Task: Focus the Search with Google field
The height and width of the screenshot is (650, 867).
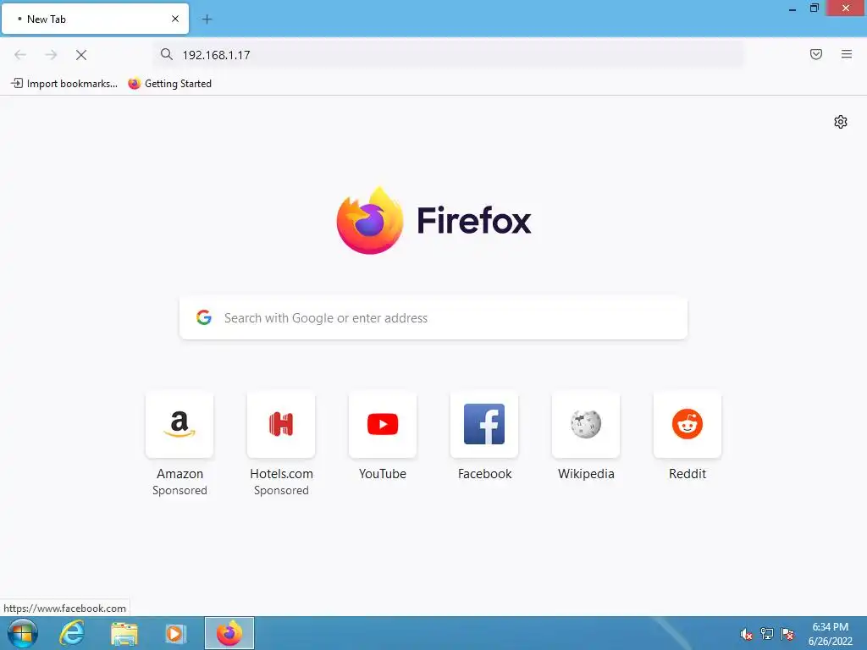Action: 433,318
